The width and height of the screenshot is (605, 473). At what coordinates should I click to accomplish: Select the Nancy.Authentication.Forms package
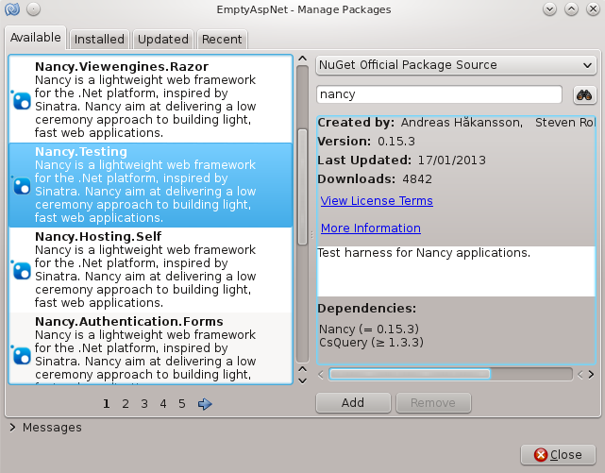coord(150,348)
